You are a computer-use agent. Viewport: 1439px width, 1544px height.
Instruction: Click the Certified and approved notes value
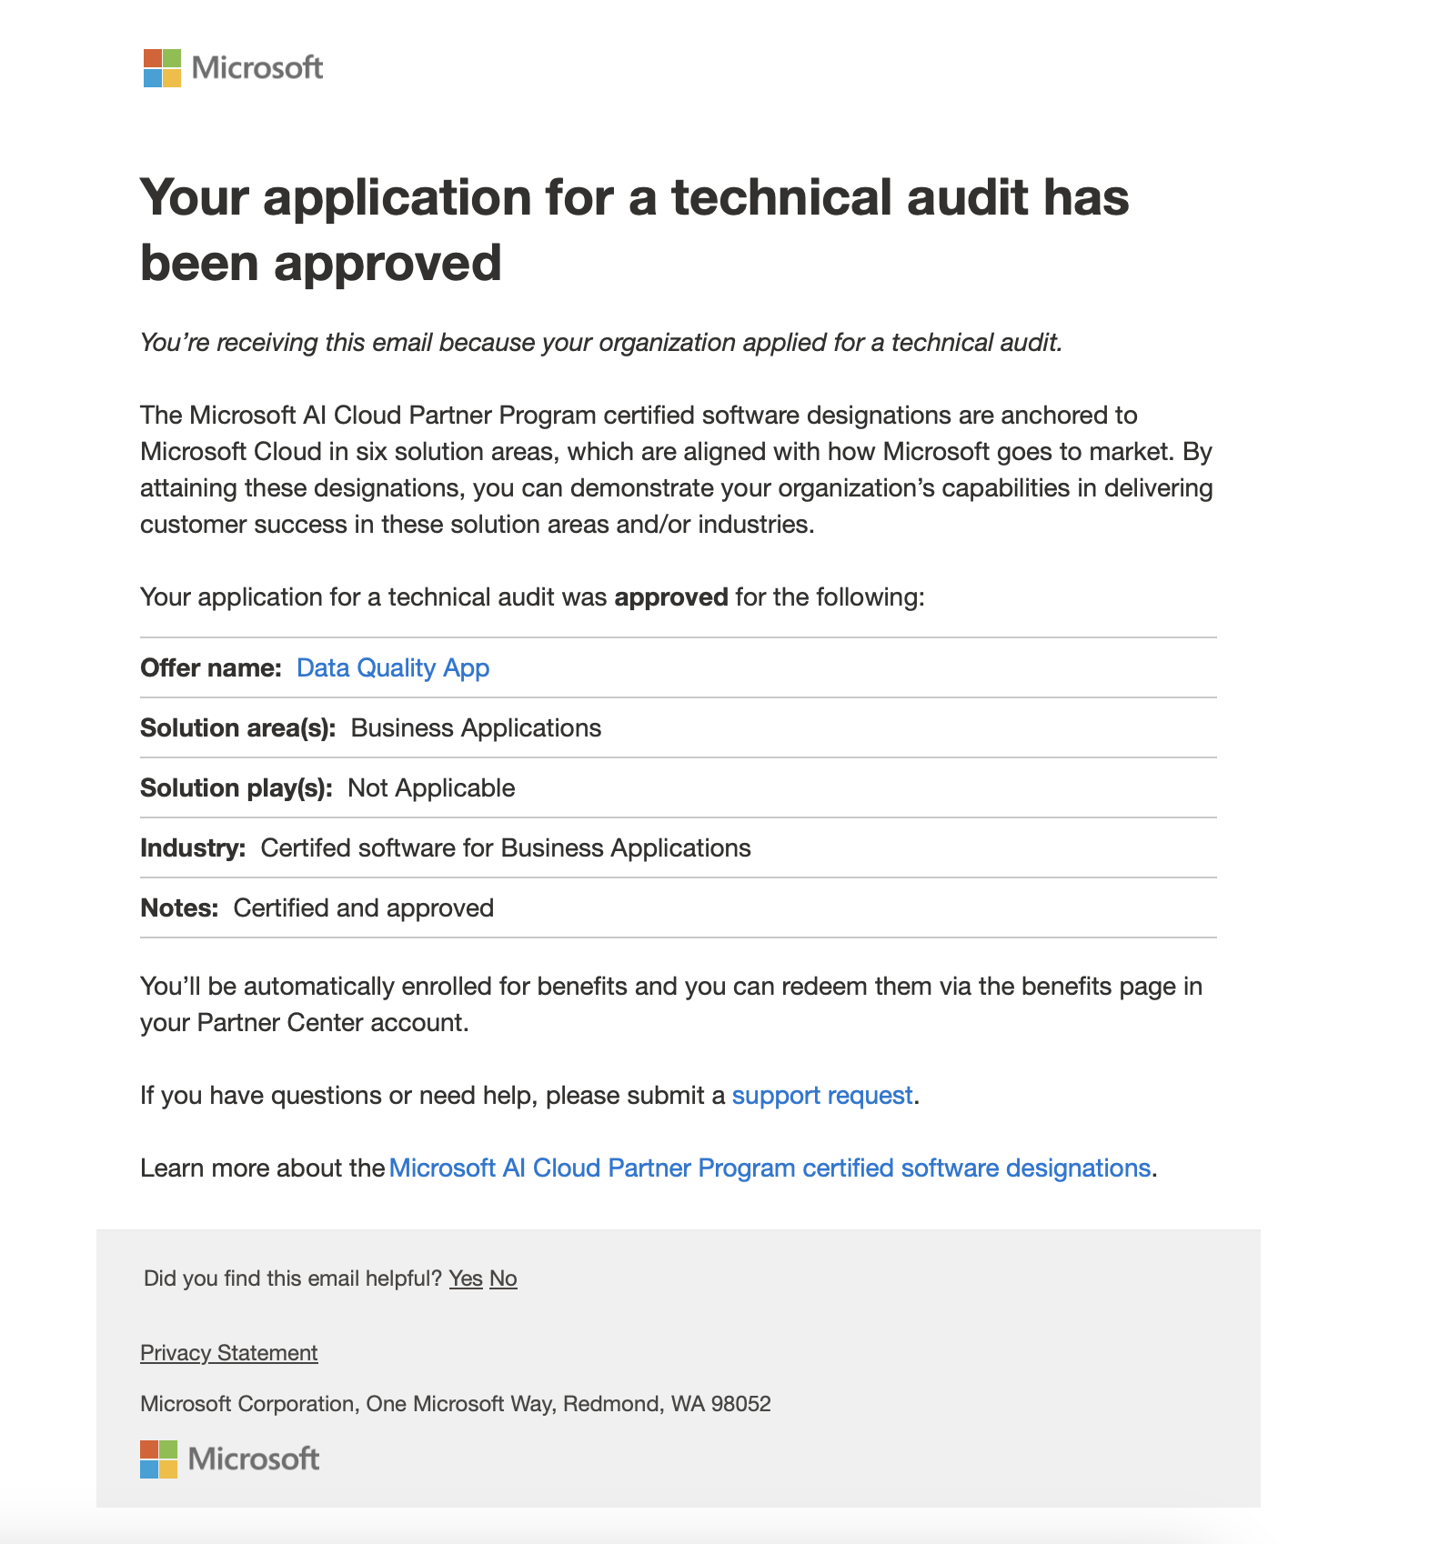tap(364, 908)
